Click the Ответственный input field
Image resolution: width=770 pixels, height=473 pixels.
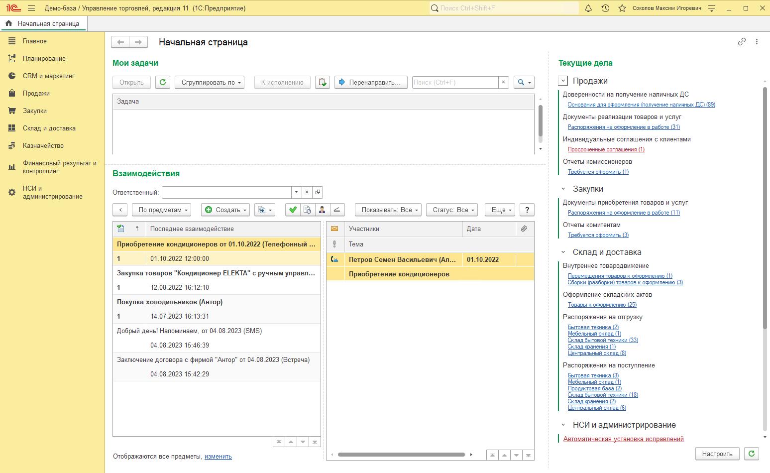(x=226, y=192)
